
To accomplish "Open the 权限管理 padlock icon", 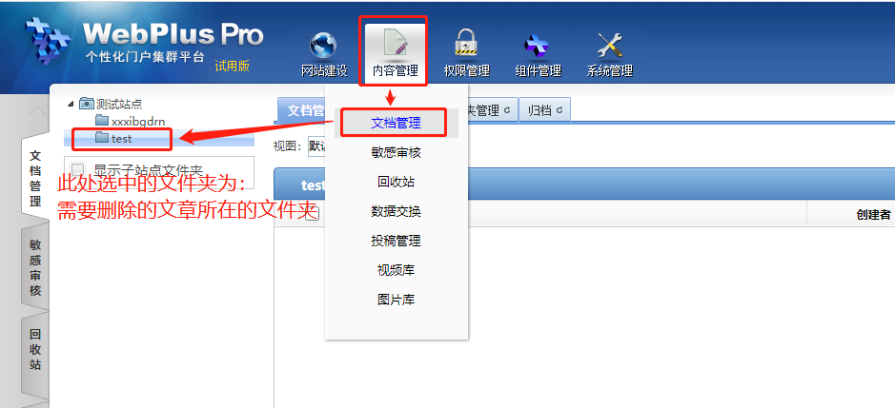I will pyautogui.click(x=466, y=44).
